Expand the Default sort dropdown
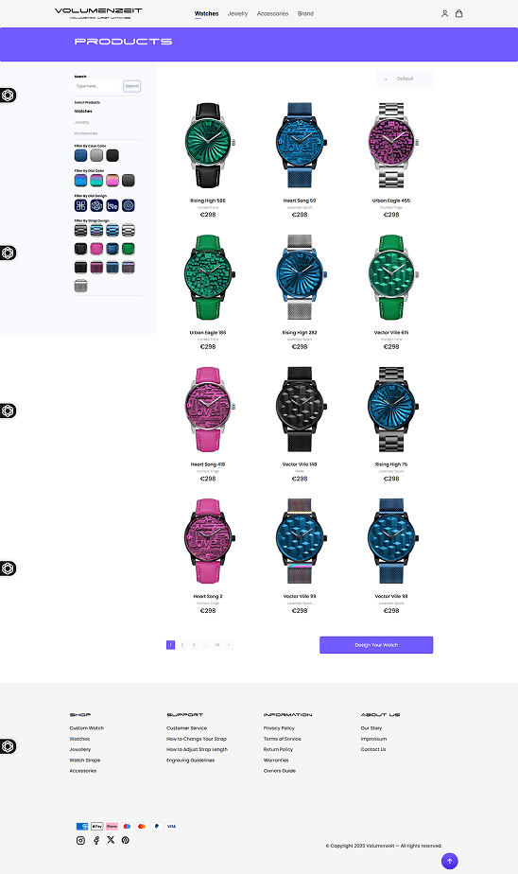The height and width of the screenshot is (874, 518). point(405,79)
